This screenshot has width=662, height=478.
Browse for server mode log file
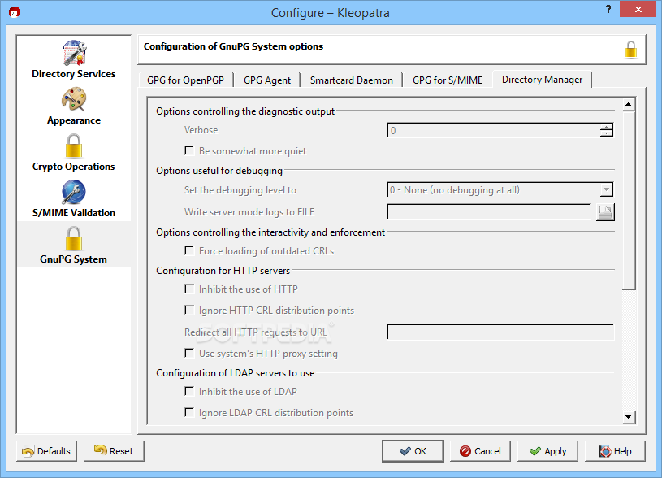pos(605,212)
